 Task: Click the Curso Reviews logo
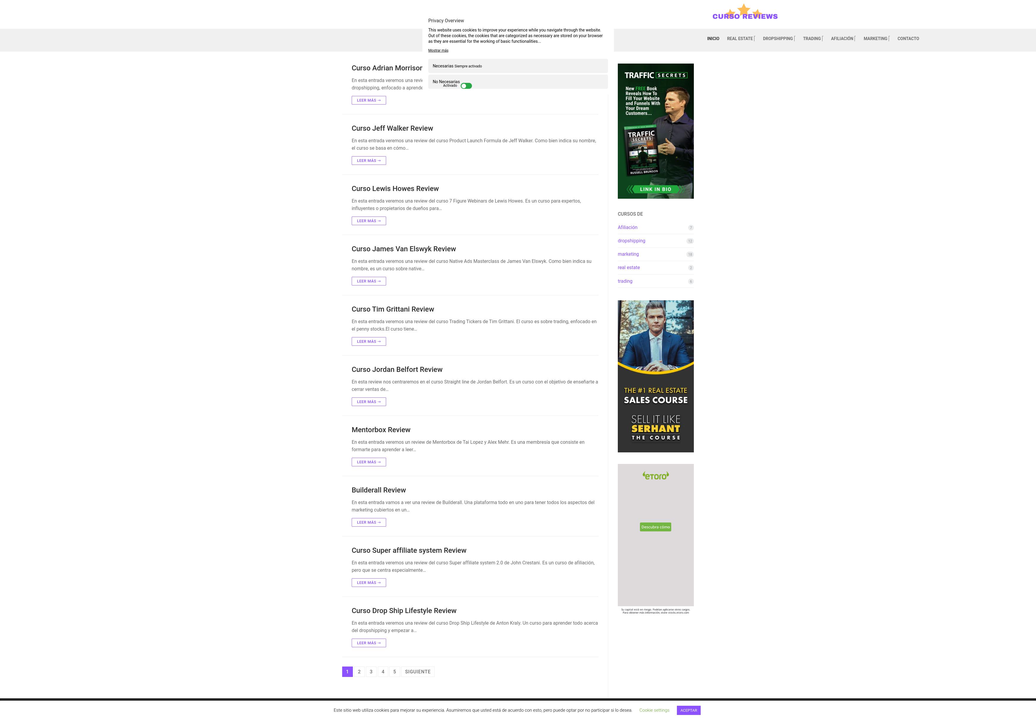pyautogui.click(x=745, y=12)
